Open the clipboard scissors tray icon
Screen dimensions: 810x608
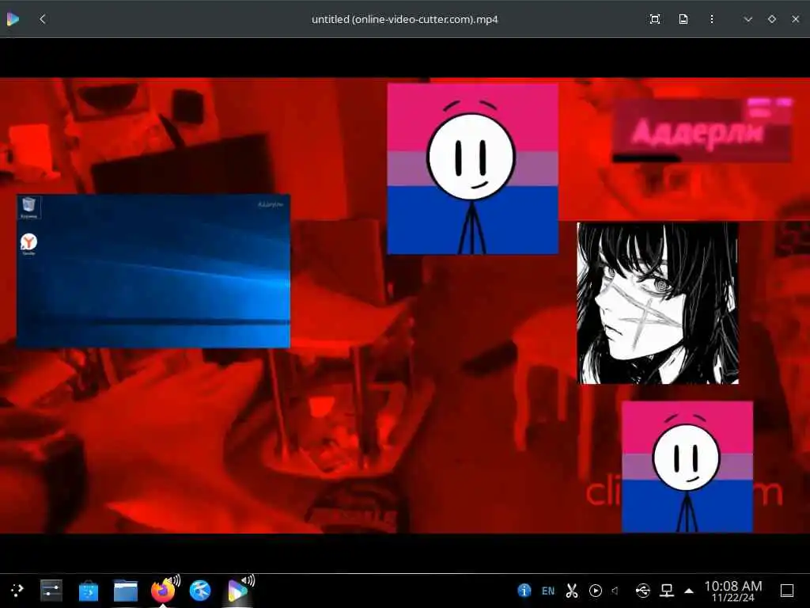pyautogui.click(x=571, y=591)
